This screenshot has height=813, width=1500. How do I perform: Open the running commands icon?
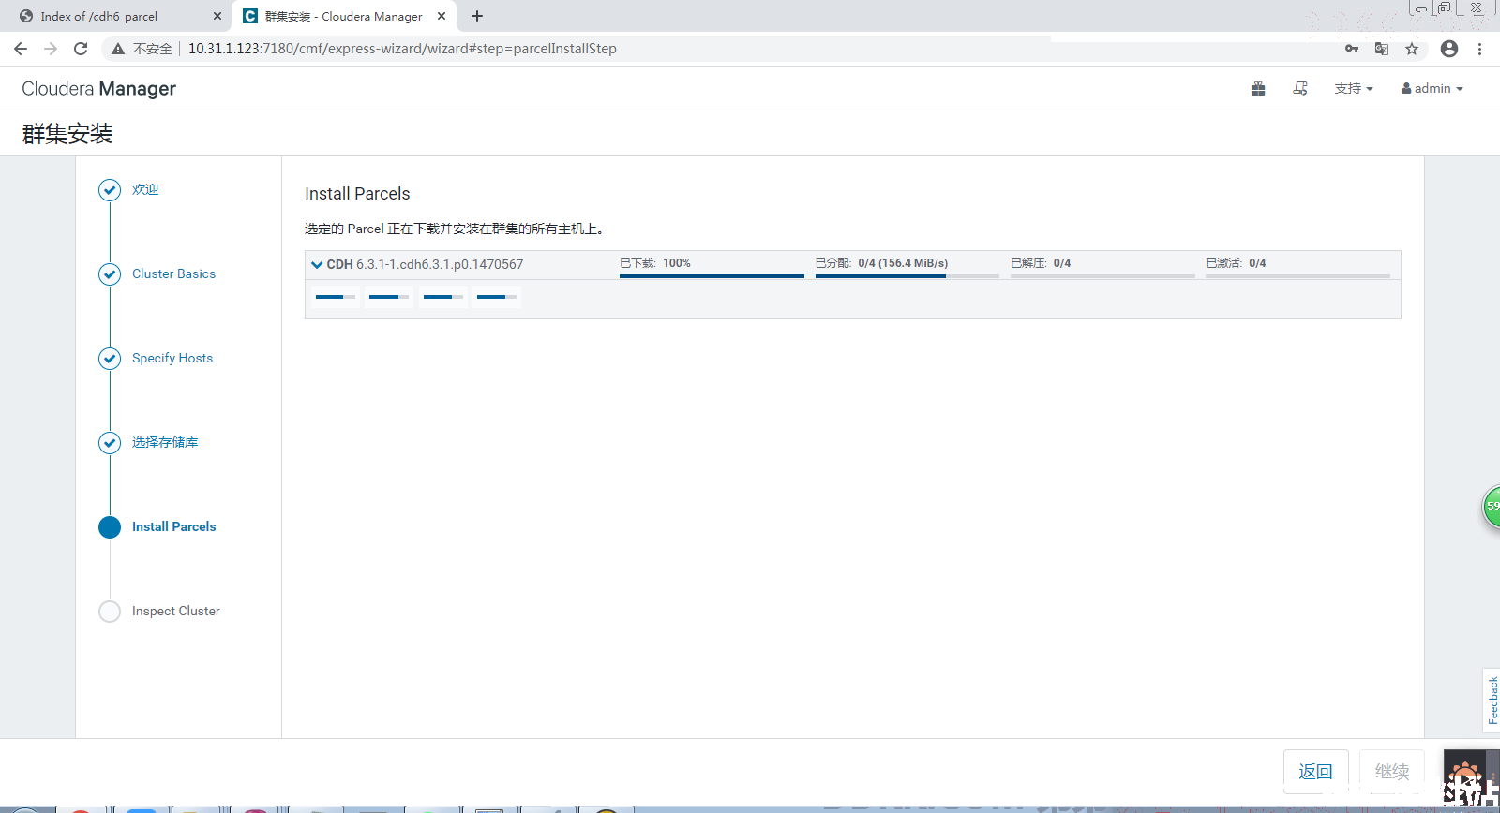point(1300,88)
